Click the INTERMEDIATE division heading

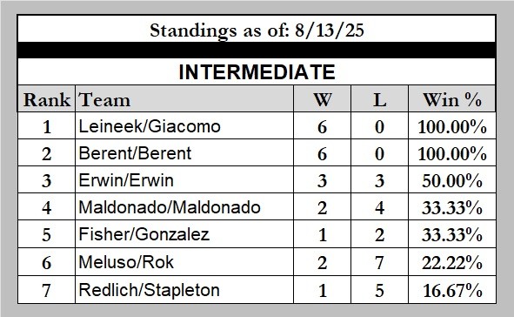(x=257, y=72)
